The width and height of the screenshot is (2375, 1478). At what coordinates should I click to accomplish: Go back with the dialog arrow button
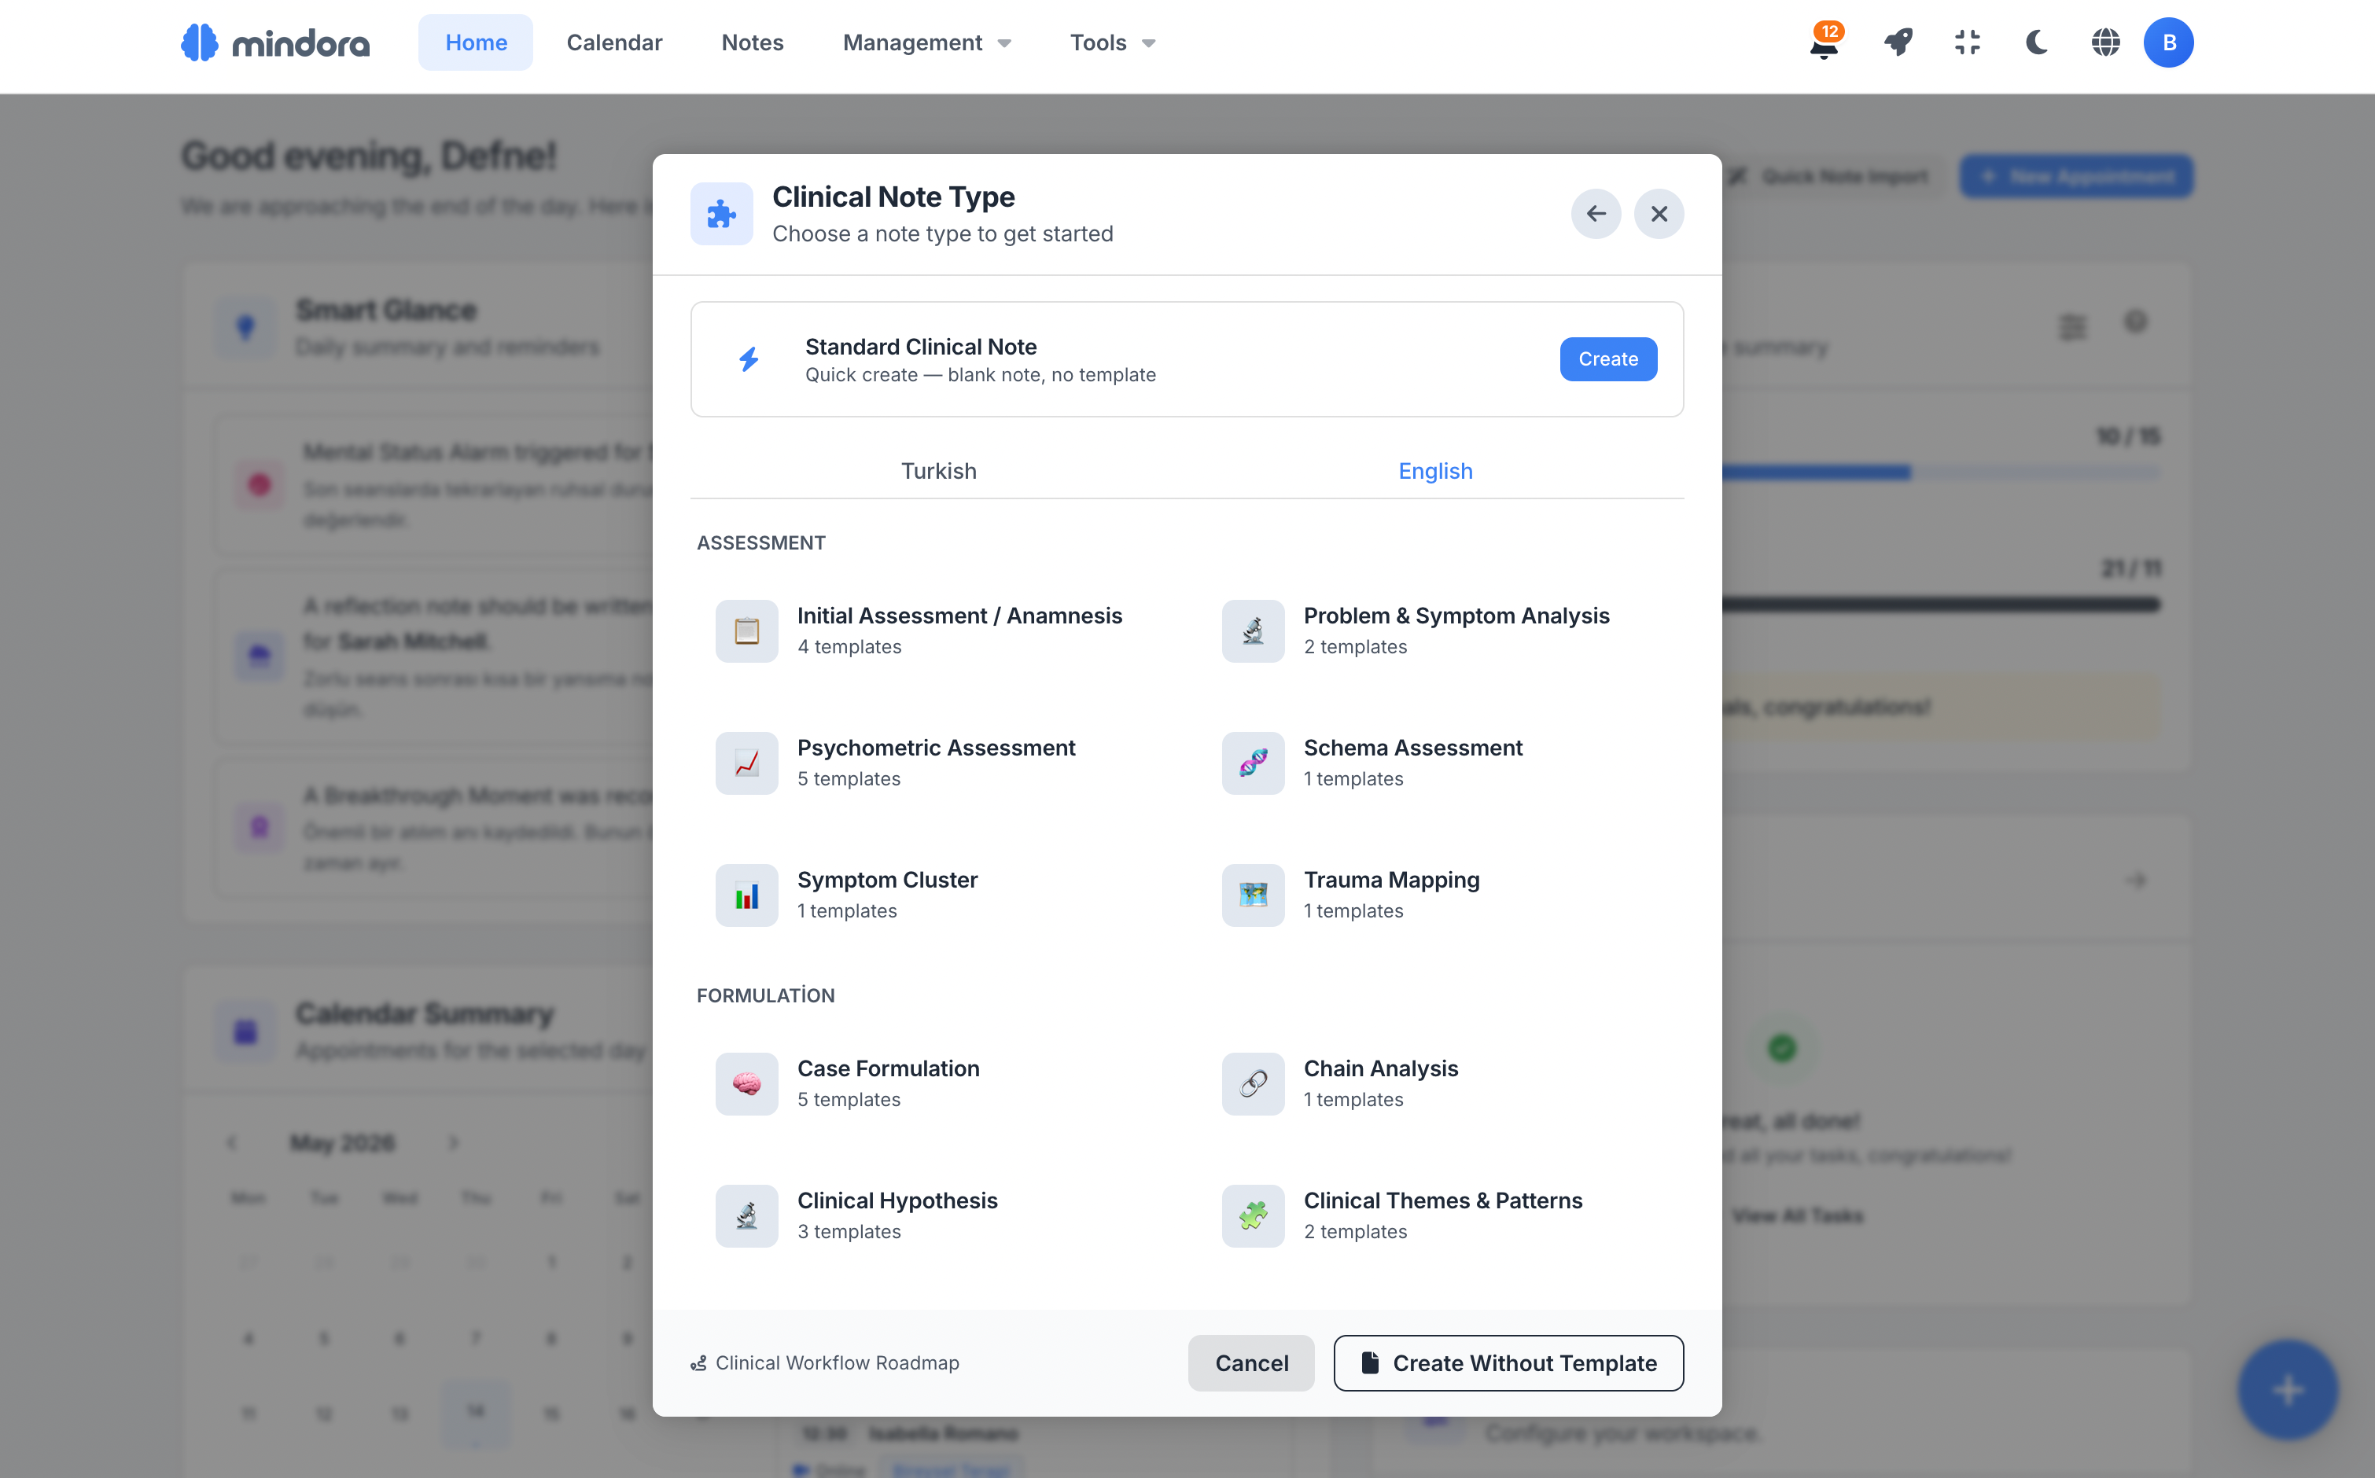pyautogui.click(x=1596, y=213)
